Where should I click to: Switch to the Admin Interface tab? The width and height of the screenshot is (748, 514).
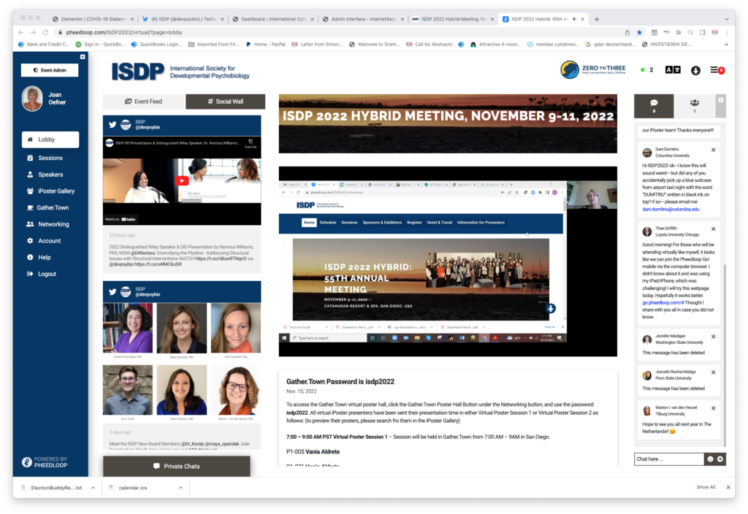(364, 19)
